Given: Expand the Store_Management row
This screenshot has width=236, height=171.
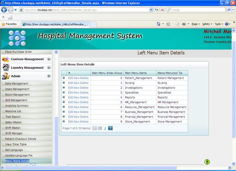Looking at the screenshot, I should tap(64, 121).
